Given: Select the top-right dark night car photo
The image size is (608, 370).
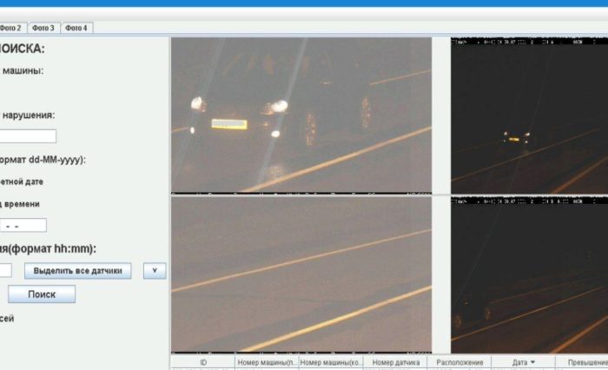Looking at the screenshot, I should [x=529, y=115].
